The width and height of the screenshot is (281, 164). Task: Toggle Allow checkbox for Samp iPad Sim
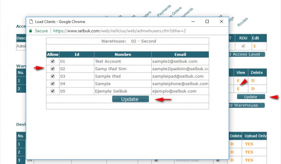(53, 69)
